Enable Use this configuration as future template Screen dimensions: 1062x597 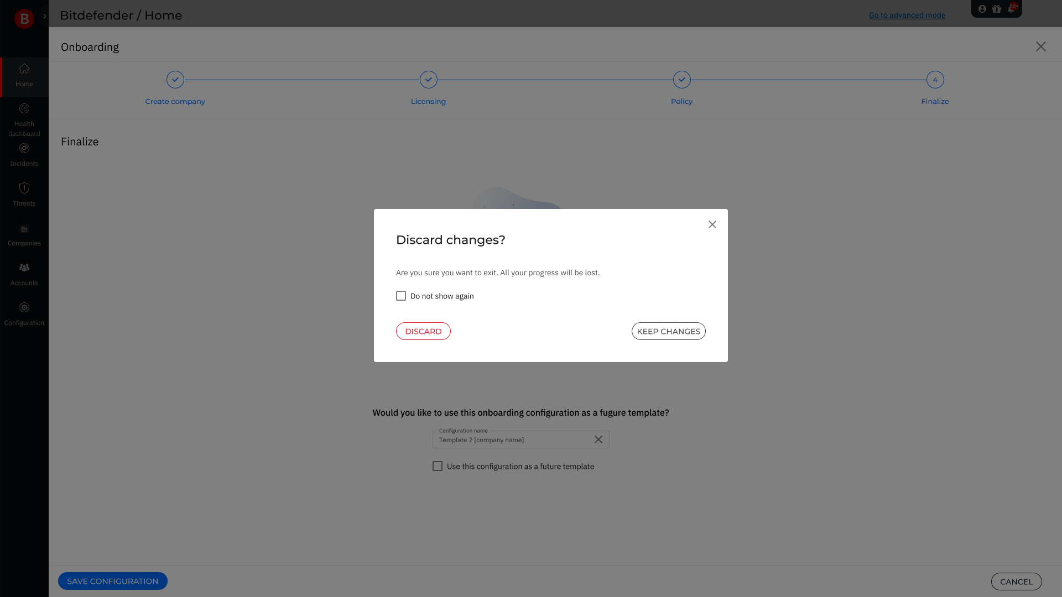[x=438, y=466]
